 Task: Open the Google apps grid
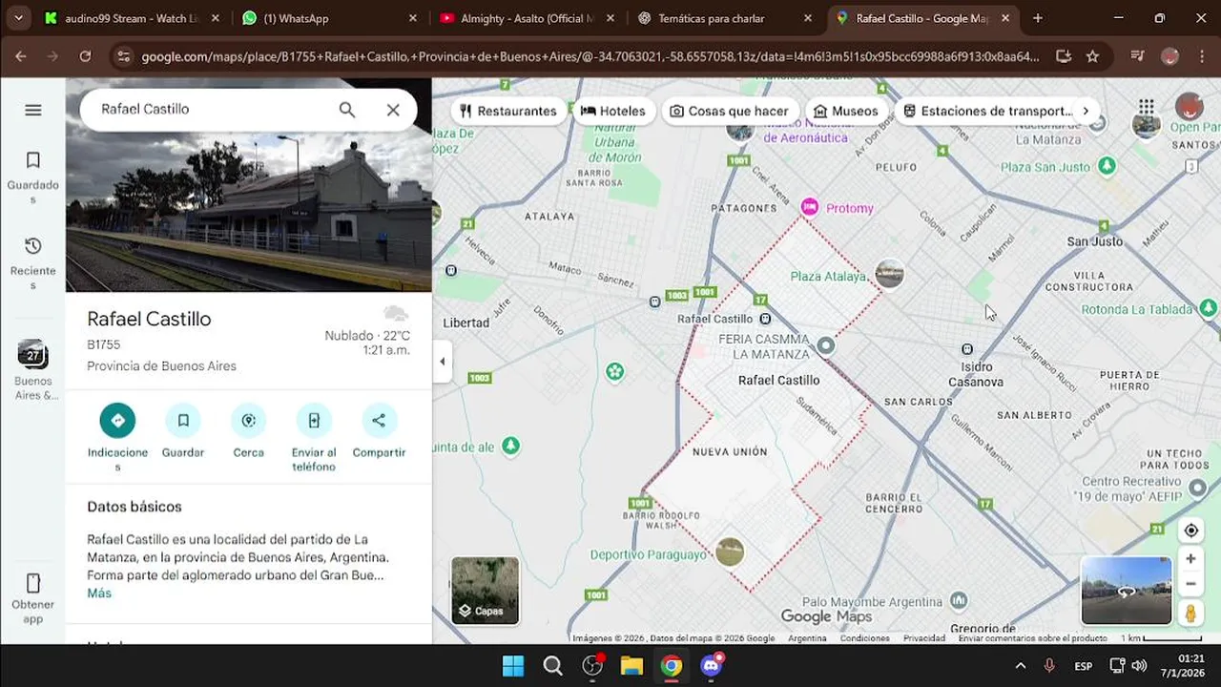coord(1146,107)
